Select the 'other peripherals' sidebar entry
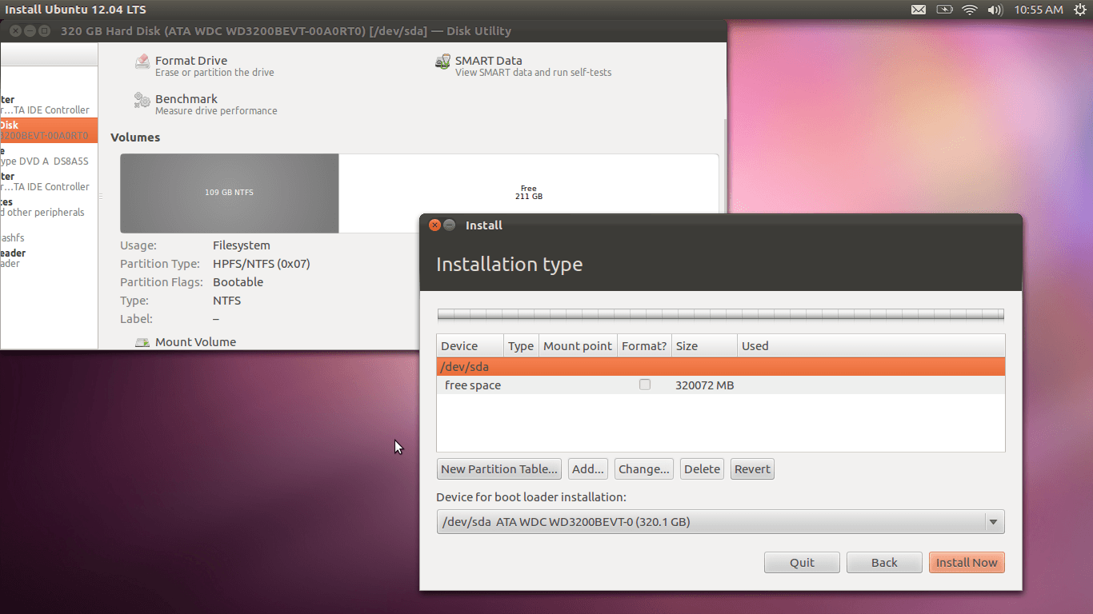This screenshot has height=614, width=1093. point(49,207)
